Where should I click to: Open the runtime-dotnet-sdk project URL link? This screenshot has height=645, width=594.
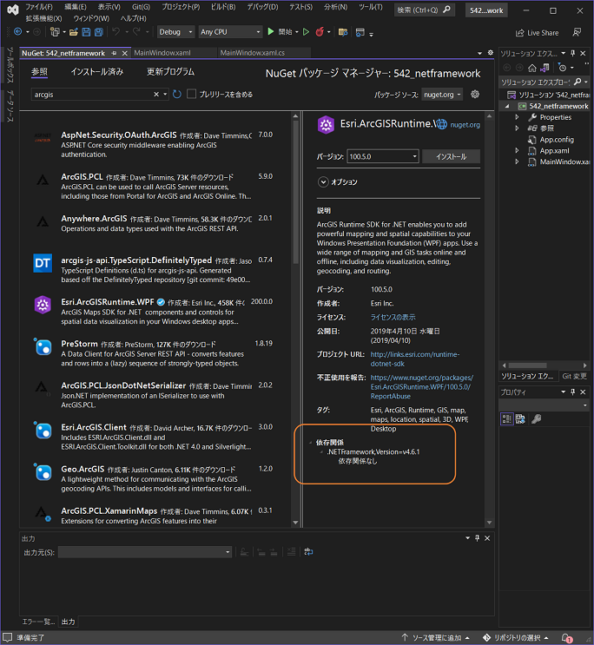coord(415,359)
